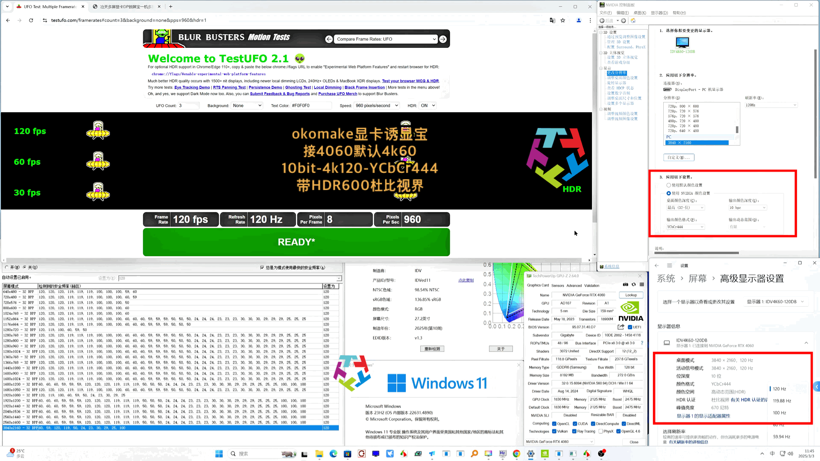
Task: Click GPU-Z BIOS export share icon
Action: (x=621, y=327)
